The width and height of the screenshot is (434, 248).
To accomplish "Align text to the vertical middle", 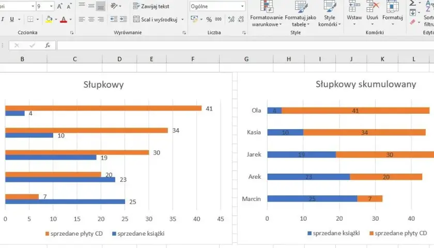I will point(91,6).
